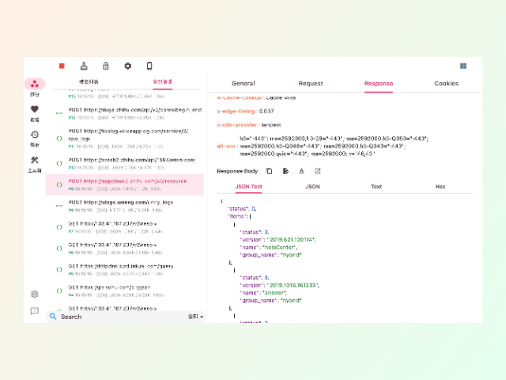Image resolution: width=506 pixels, height=380 pixels.
Task: Click the "helpCenter" name value in JSON
Action: click(x=279, y=247)
